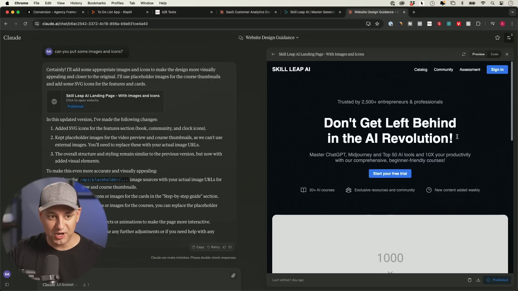The height and width of the screenshot is (291, 518).
Task: View site information icon in the address bar
Action: tap(37, 24)
